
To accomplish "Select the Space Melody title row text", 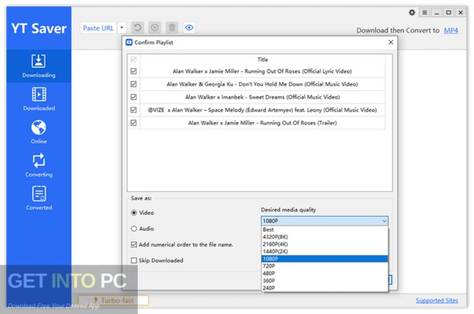I will coord(262,110).
